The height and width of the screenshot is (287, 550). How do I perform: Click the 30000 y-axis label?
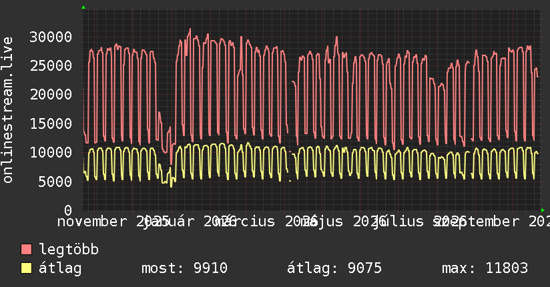tap(51, 37)
